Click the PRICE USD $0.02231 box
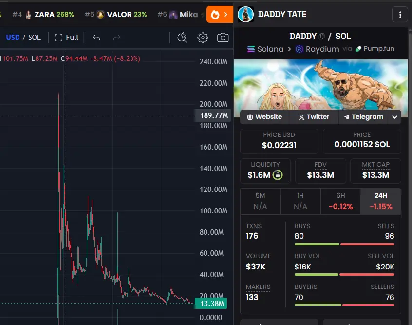This screenshot has width=412, height=325. (x=279, y=141)
